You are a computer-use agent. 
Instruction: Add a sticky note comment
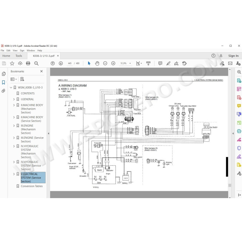point(160,63)
